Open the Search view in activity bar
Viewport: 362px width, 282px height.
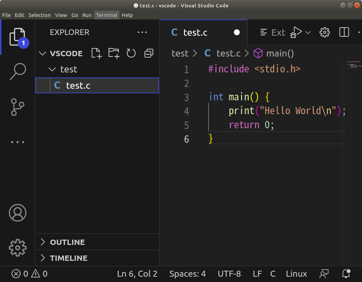18,71
